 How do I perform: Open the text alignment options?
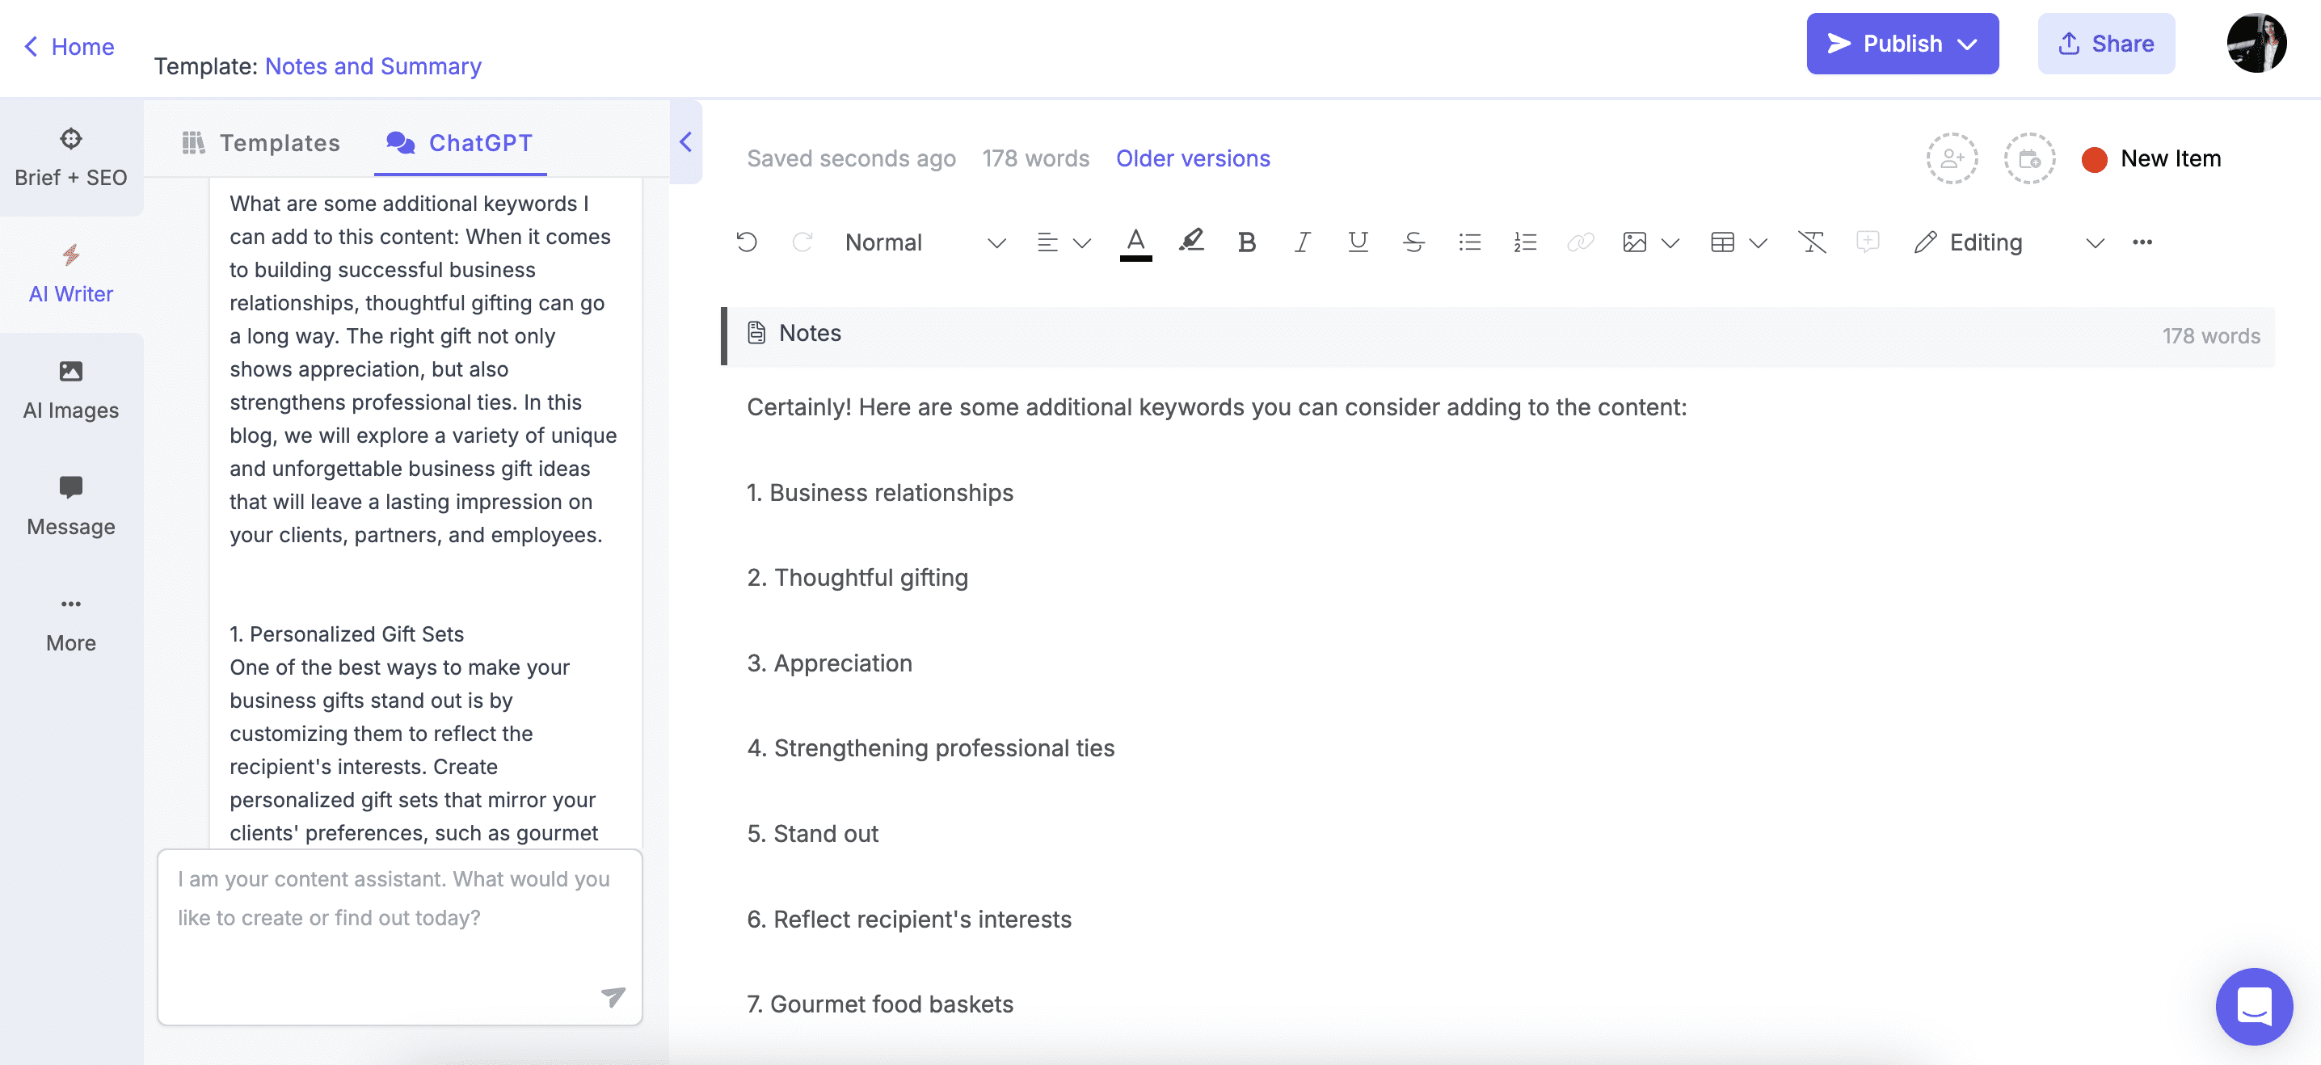point(1064,242)
